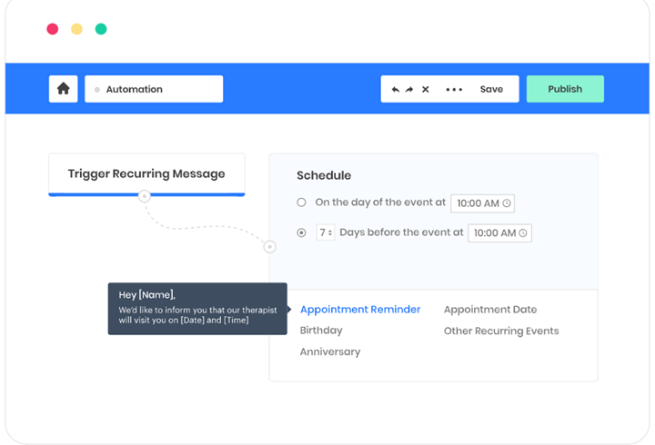Screen dimensions: 655x445
Task: Click the Automation name field
Action: [x=154, y=89]
